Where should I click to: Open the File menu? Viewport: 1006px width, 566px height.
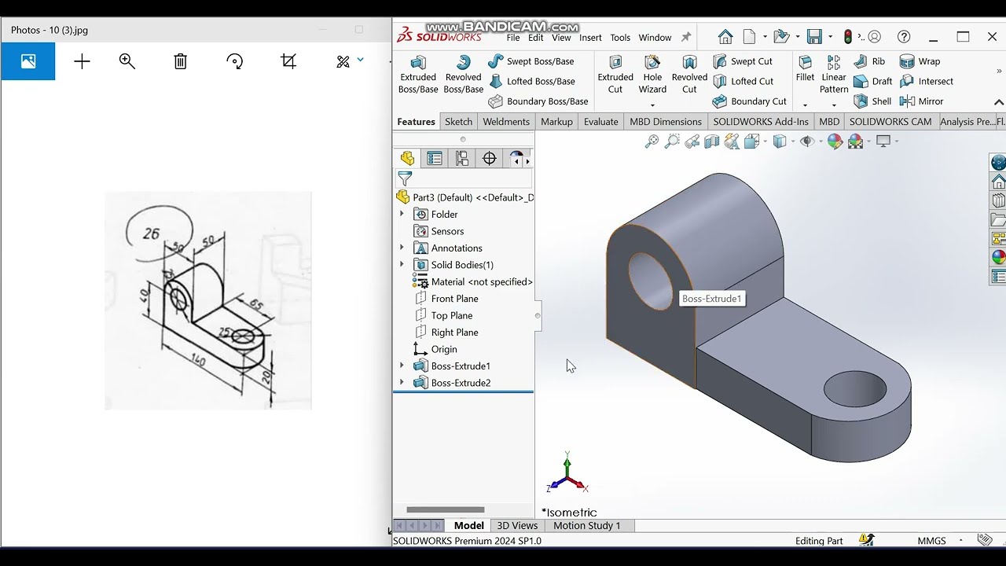[513, 38]
